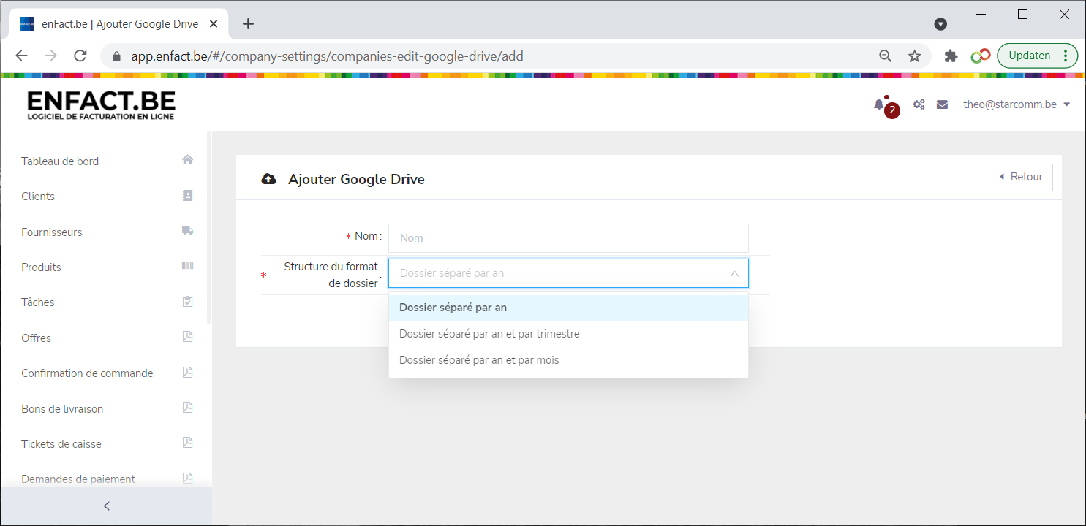Click the red-green circular extension icon
1086x526 pixels.
coord(981,56)
